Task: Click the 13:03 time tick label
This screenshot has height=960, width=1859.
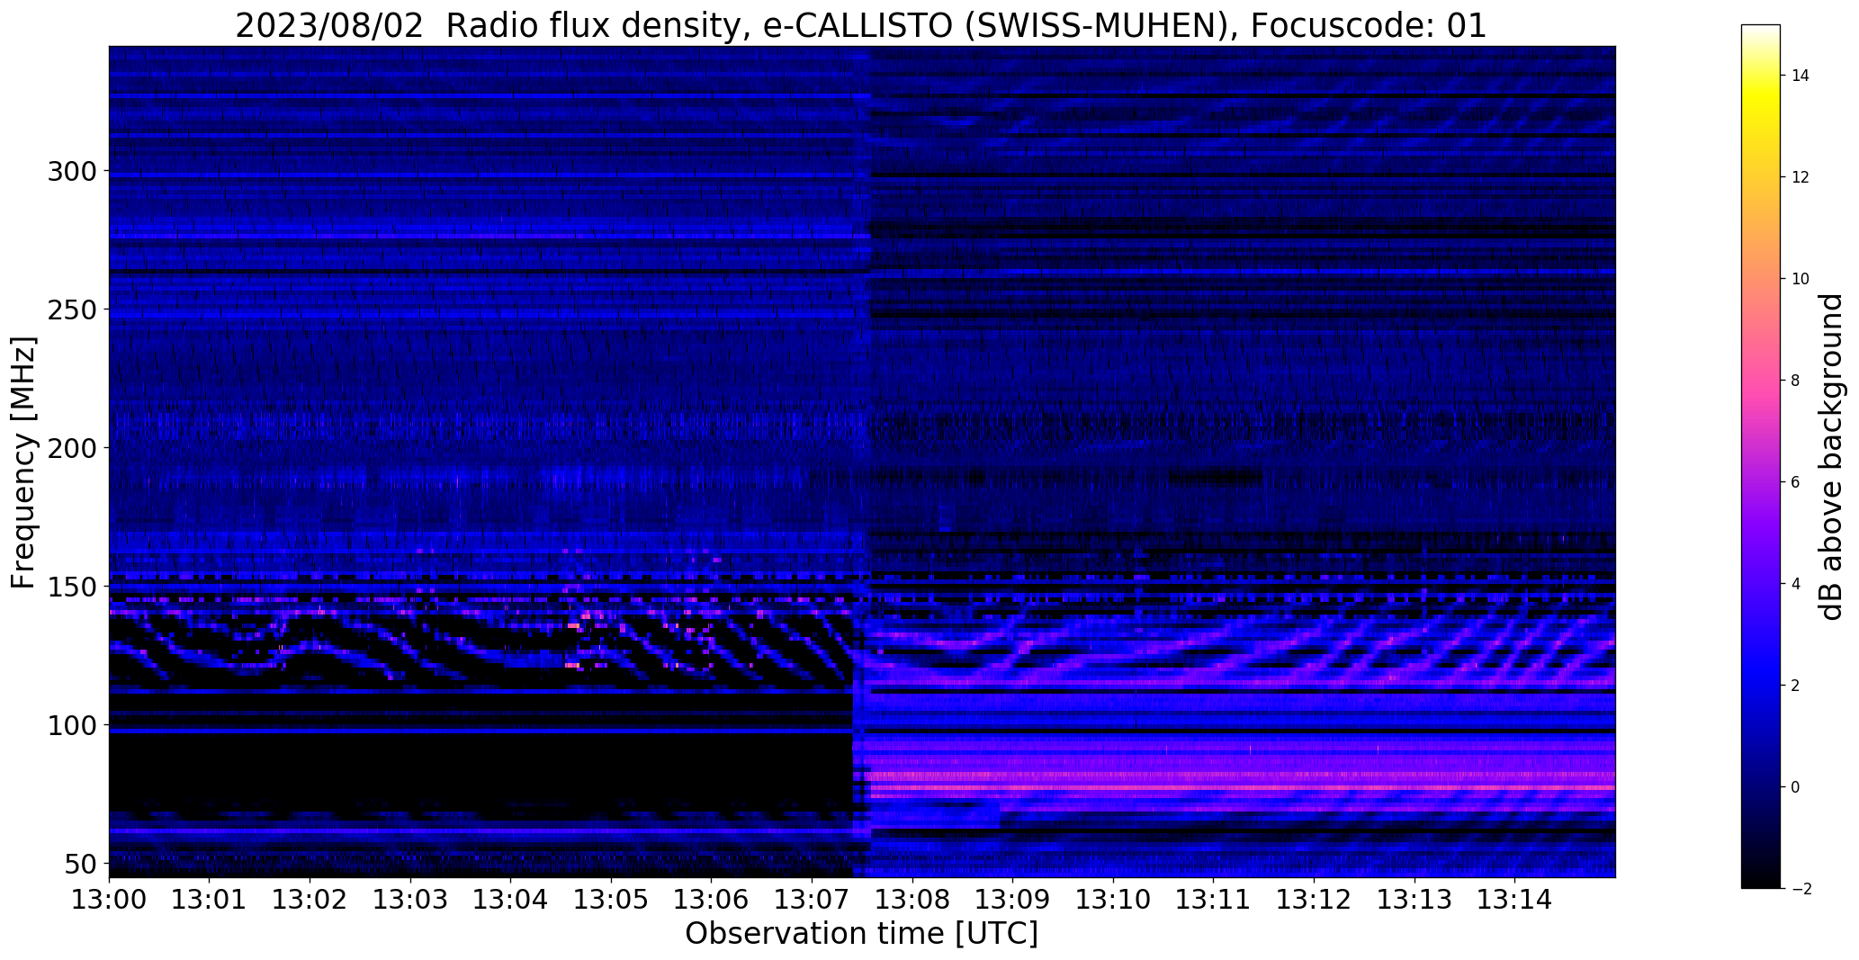Action: click(410, 898)
